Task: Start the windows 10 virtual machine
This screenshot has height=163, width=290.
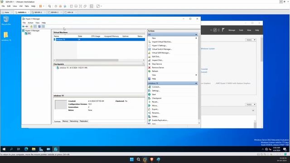Action: coord(154,95)
